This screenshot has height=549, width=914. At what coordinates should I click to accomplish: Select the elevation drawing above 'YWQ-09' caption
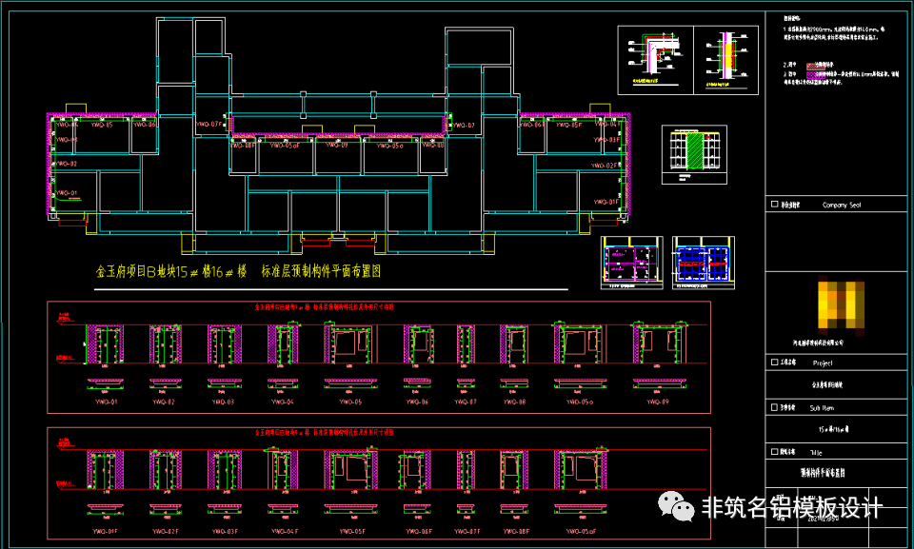(x=660, y=343)
